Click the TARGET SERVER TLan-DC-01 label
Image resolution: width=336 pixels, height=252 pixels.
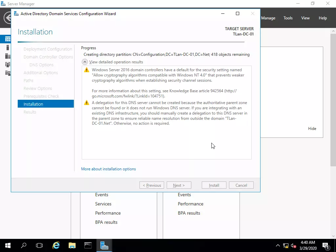point(239,31)
